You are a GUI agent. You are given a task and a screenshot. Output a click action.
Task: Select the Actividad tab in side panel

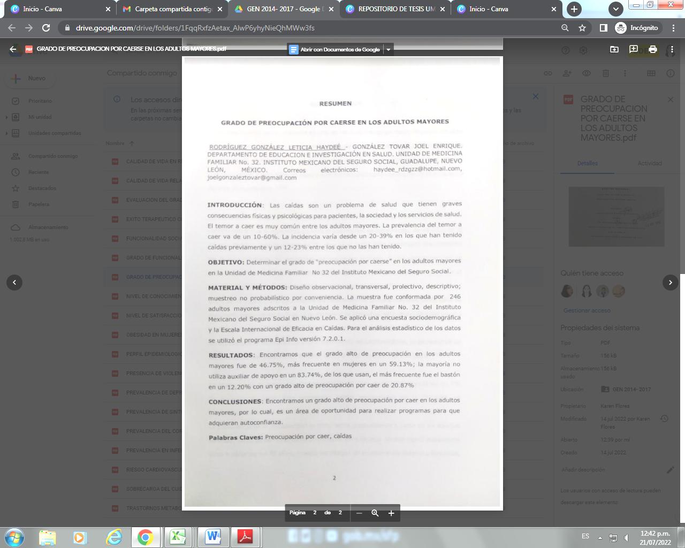tap(650, 163)
